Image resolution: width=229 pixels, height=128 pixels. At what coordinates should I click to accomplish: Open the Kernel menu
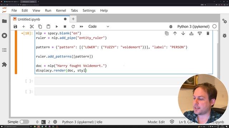(x=61, y=10)
